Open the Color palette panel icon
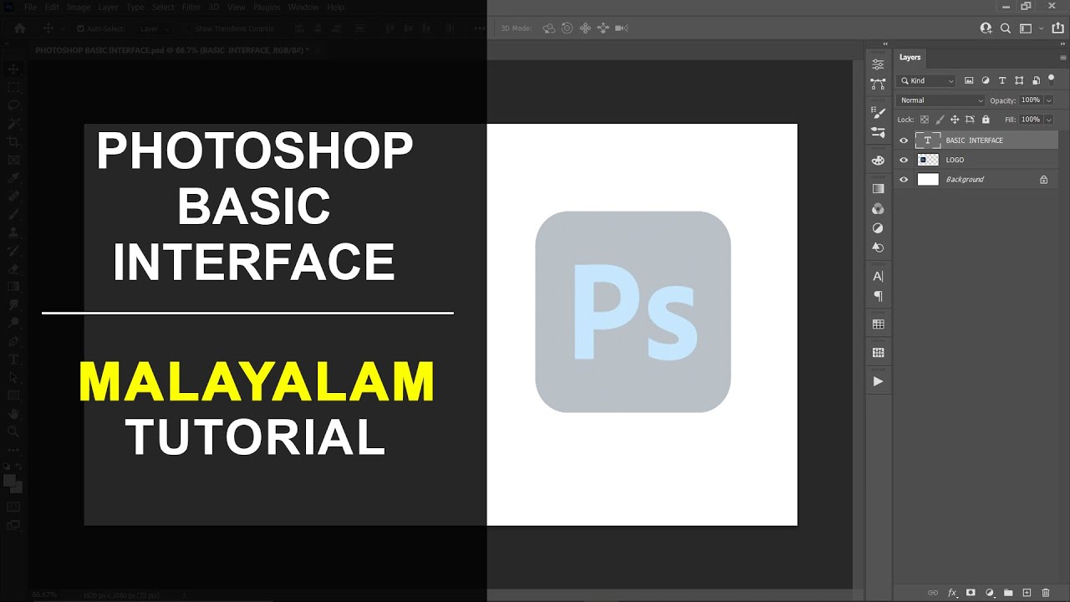Image resolution: width=1070 pixels, height=602 pixels. click(x=878, y=161)
